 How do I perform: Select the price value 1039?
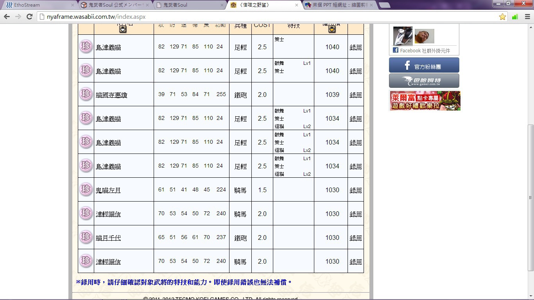tap(332, 95)
